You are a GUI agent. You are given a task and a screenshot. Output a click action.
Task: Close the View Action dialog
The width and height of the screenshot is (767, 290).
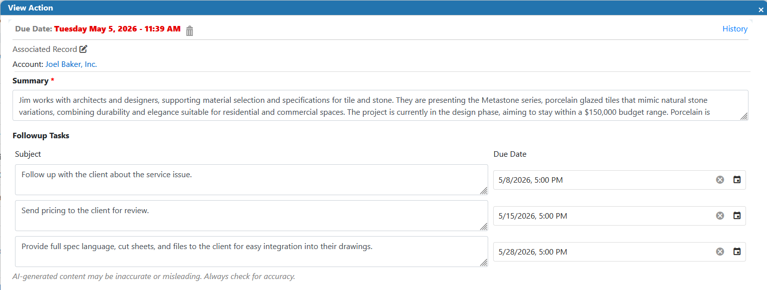point(761,9)
